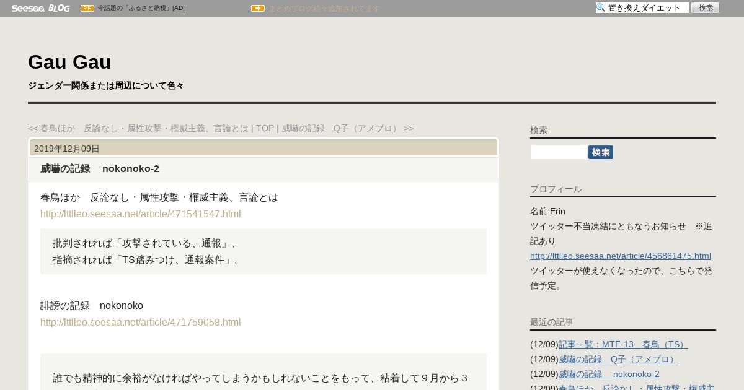744x390 pixels.
Task: Open the article title 威嚇の記録 nokonoko-2
Action: pos(100,168)
